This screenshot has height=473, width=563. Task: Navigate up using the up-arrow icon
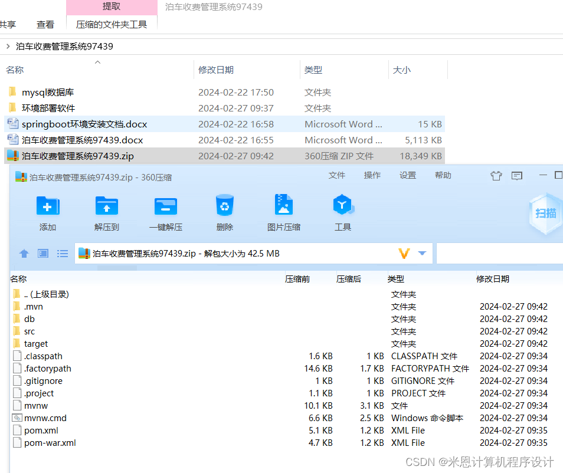click(x=23, y=253)
